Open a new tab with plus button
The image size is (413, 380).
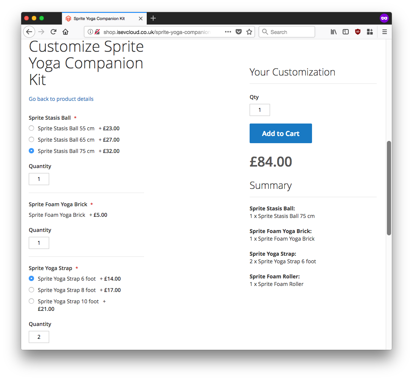tap(153, 19)
